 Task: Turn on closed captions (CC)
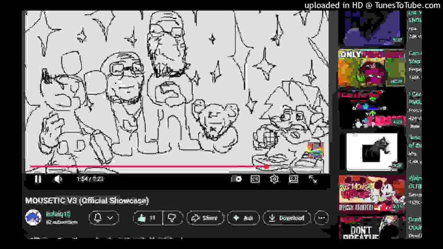255,179
